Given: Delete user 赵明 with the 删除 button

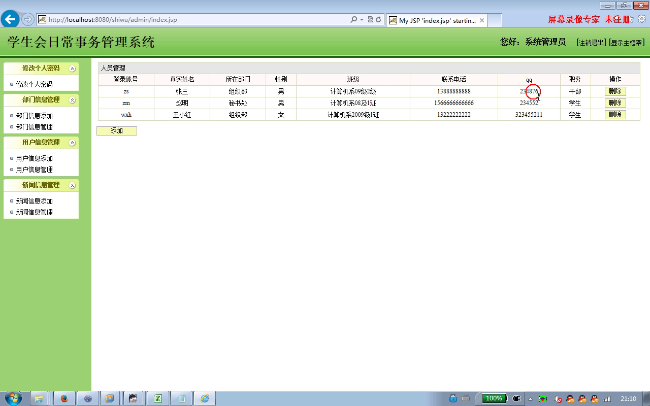Looking at the screenshot, I should tap(615, 103).
